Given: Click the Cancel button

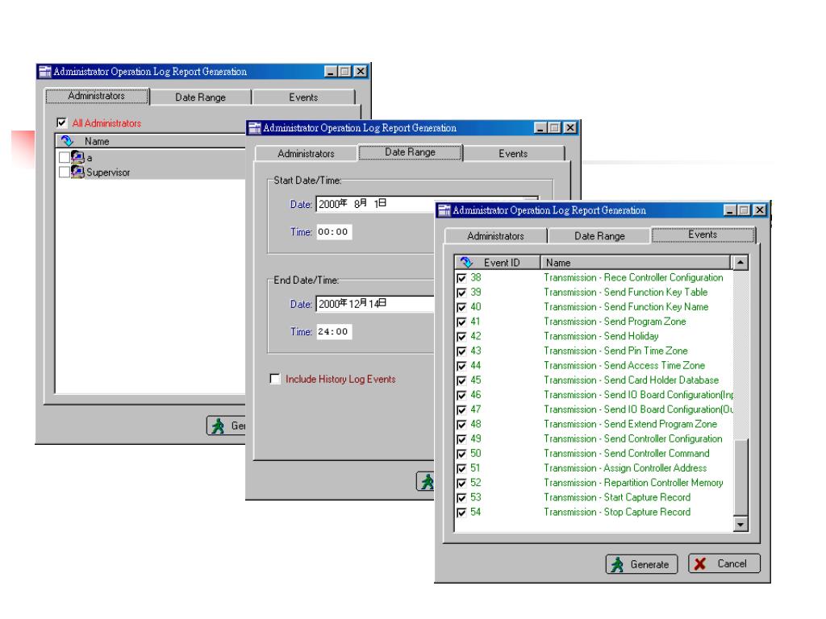Looking at the screenshot, I should pyautogui.click(x=724, y=563).
